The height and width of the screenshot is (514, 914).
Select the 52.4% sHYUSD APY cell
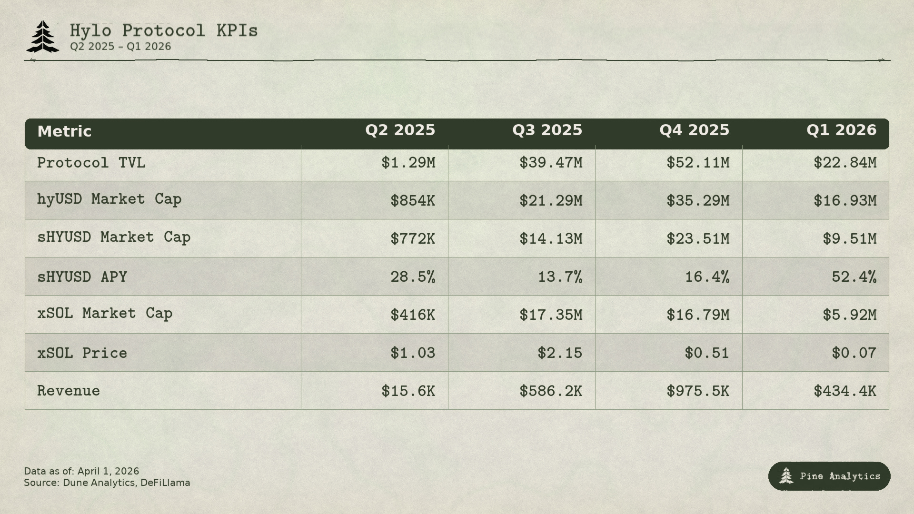click(x=854, y=277)
